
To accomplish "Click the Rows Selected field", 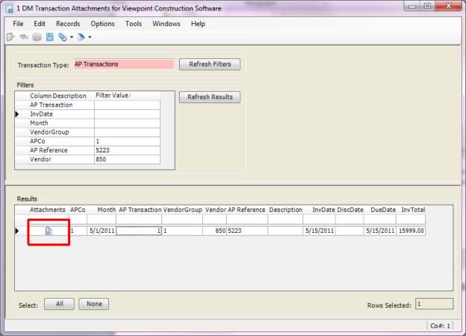I will [x=434, y=304].
